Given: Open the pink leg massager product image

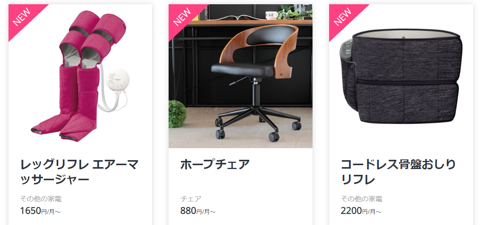Looking at the screenshot, I should click(x=80, y=76).
